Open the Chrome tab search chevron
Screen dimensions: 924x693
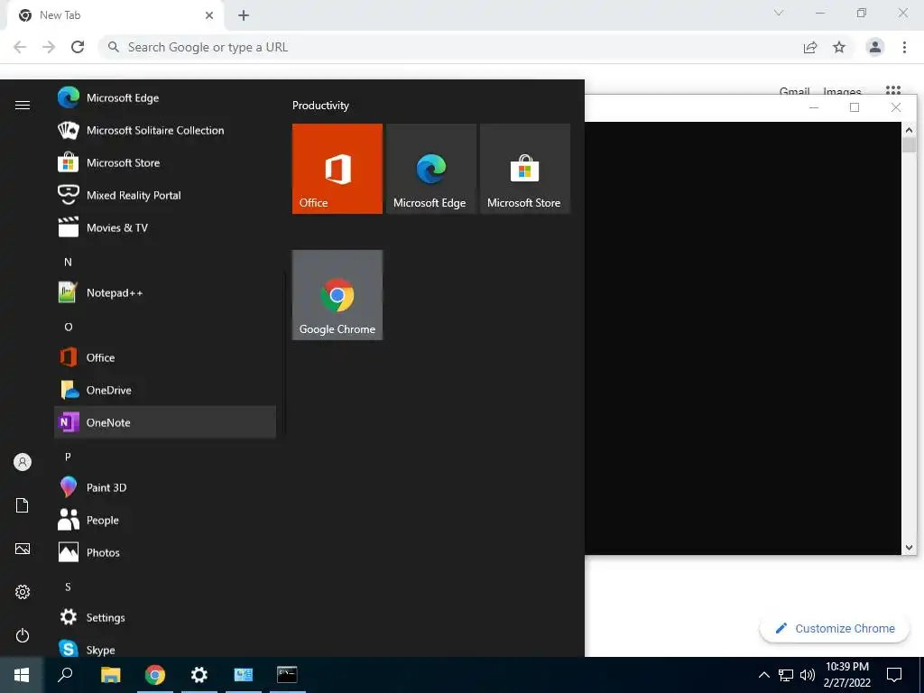click(779, 13)
